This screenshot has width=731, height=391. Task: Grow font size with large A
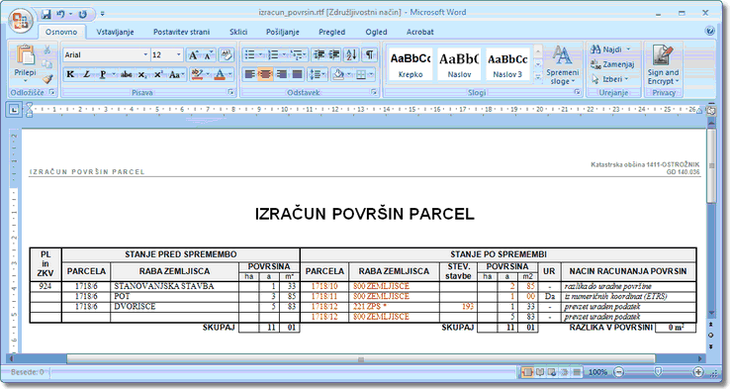(x=194, y=55)
